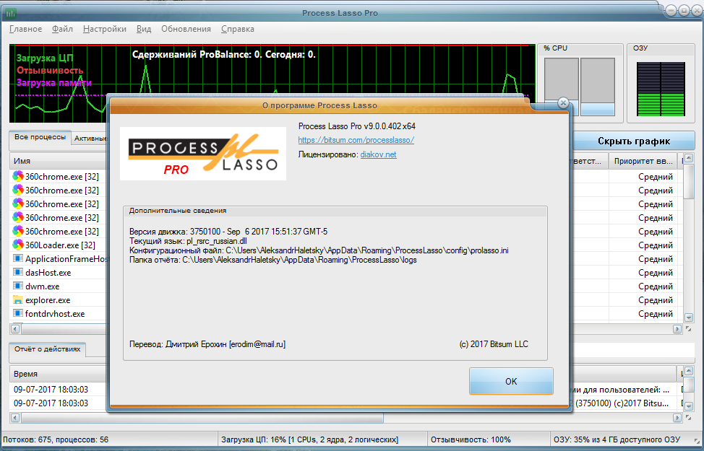Select the Отчёт о действиях tab
704x451 pixels.
point(47,349)
